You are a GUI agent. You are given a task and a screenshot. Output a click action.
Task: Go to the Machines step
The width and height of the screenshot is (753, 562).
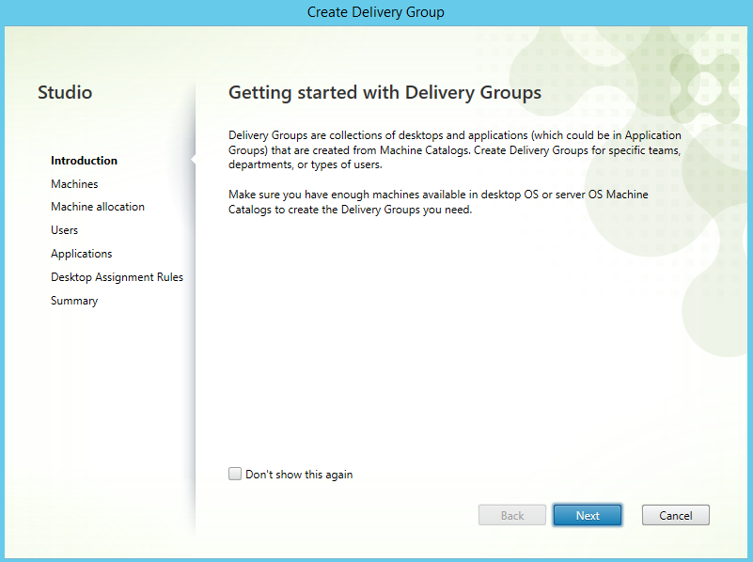(x=74, y=184)
